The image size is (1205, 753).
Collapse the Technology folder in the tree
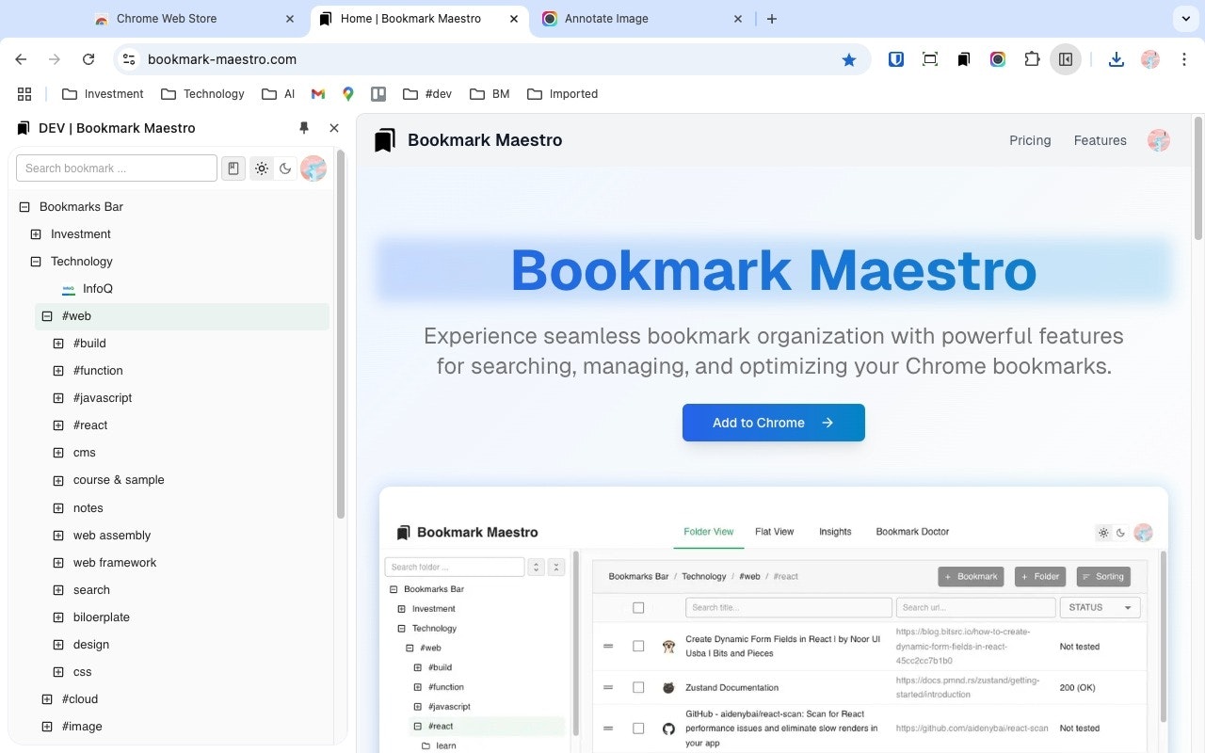(x=35, y=261)
